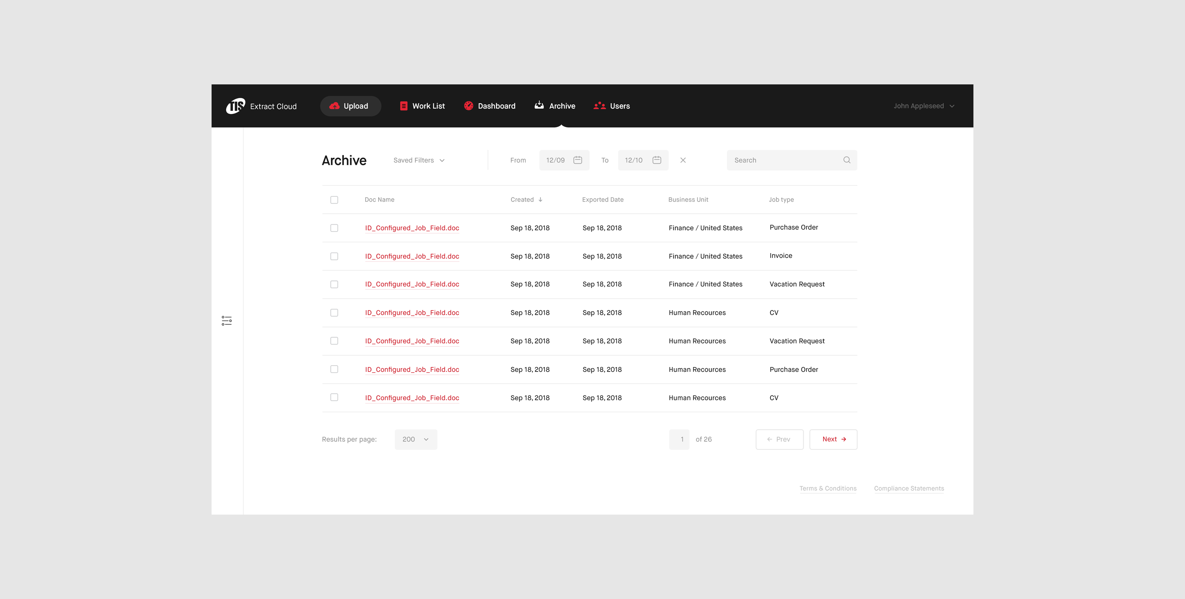
Task: Sort by Created column arrow
Action: (540, 200)
